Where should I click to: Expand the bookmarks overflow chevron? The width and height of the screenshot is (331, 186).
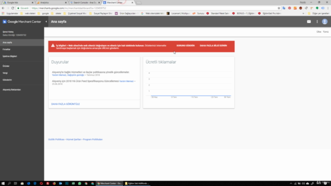coord(304,13)
